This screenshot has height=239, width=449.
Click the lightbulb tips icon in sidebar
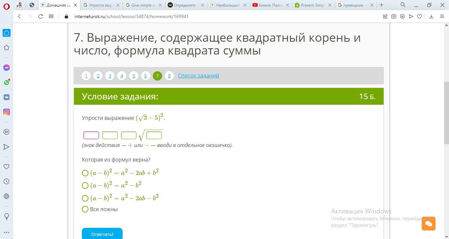pos(7,216)
